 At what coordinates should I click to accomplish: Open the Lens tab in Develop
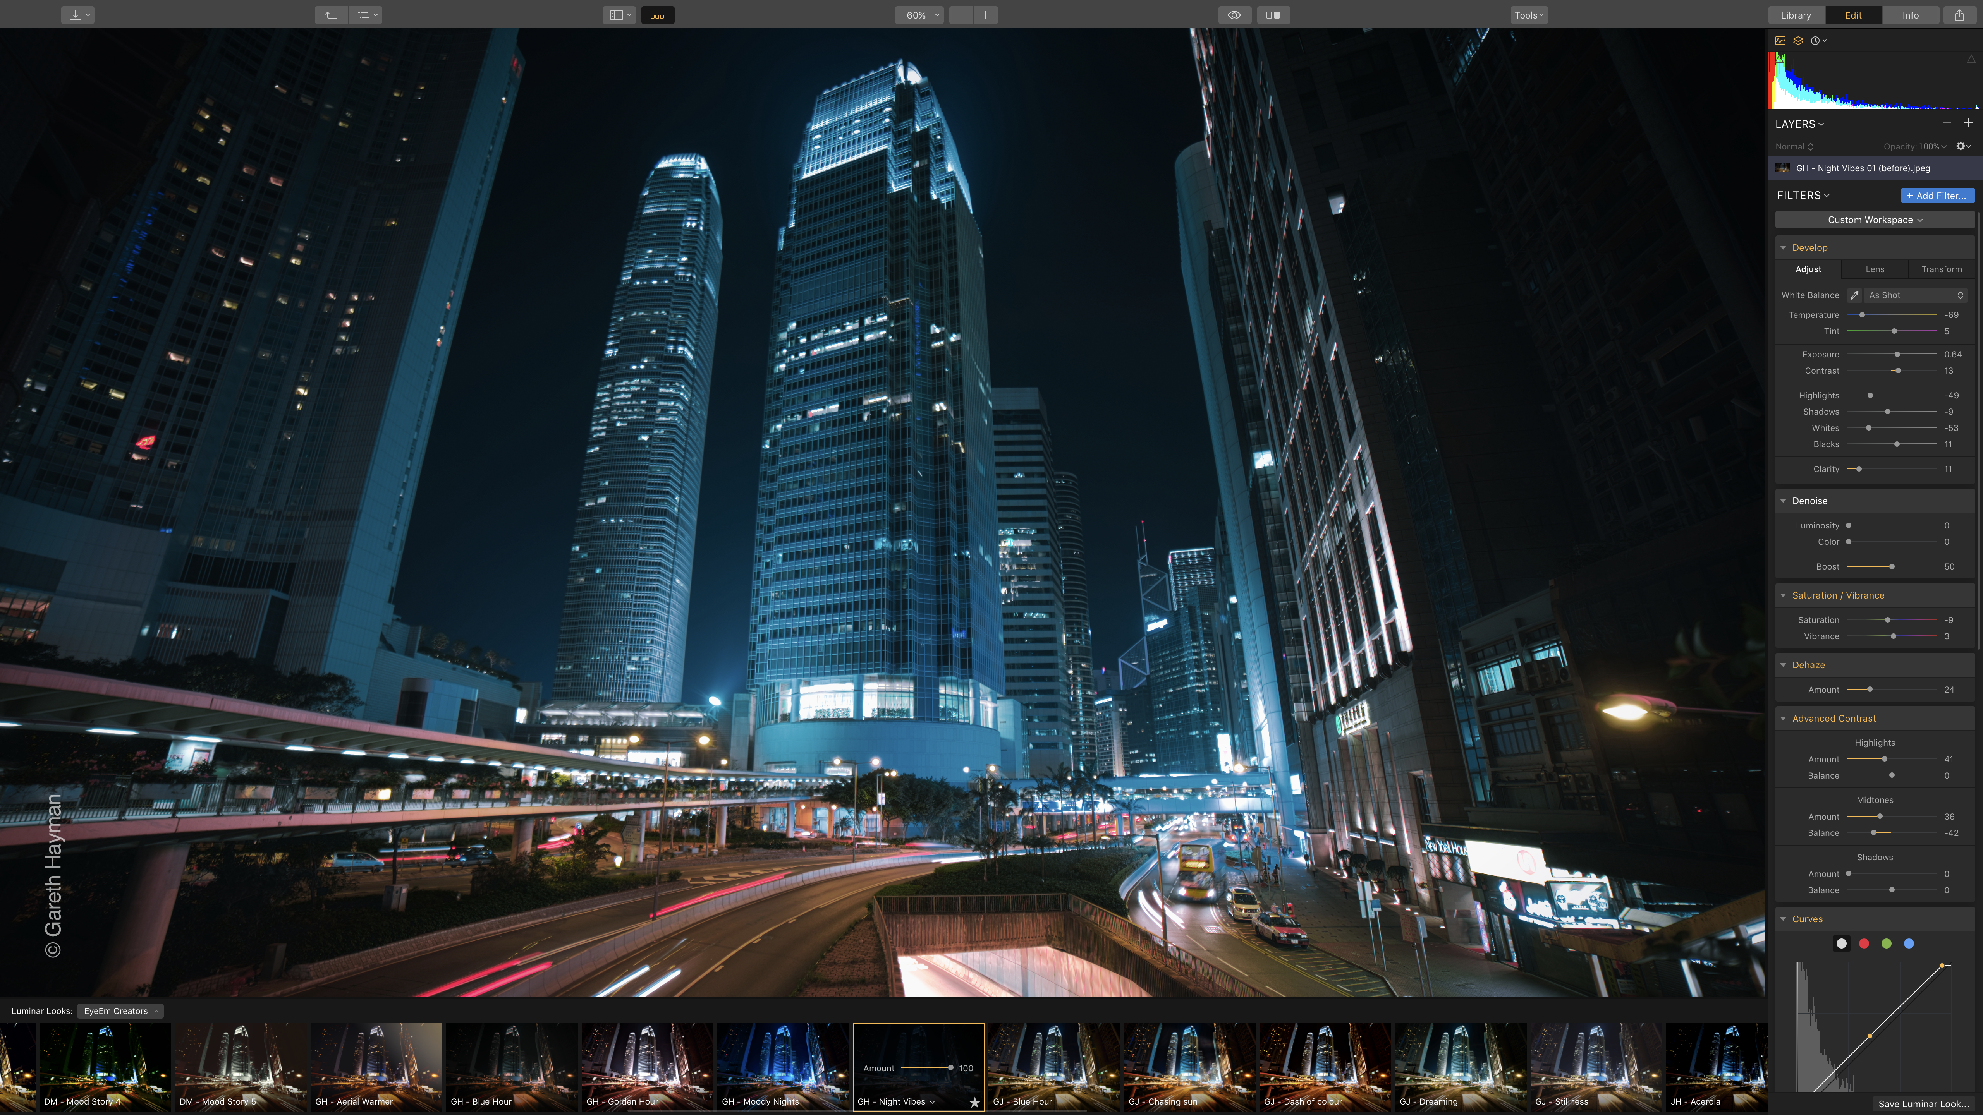coord(1875,269)
